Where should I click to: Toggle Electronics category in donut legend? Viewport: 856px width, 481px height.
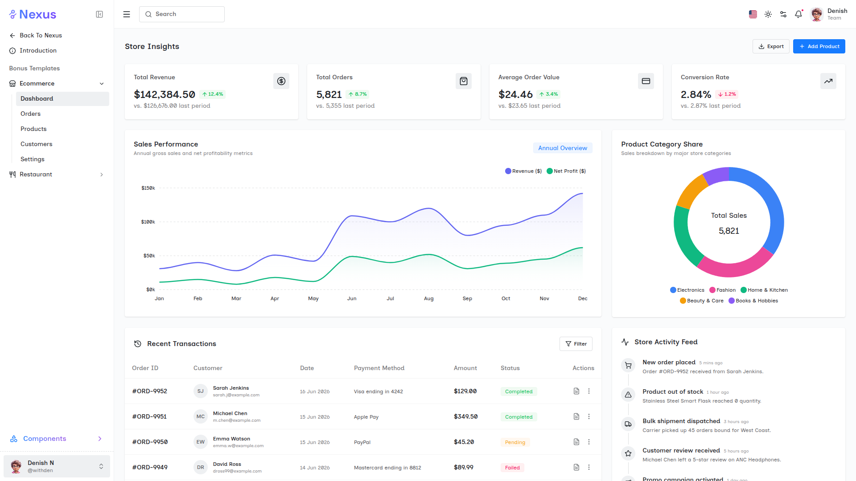pyautogui.click(x=687, y=290)
